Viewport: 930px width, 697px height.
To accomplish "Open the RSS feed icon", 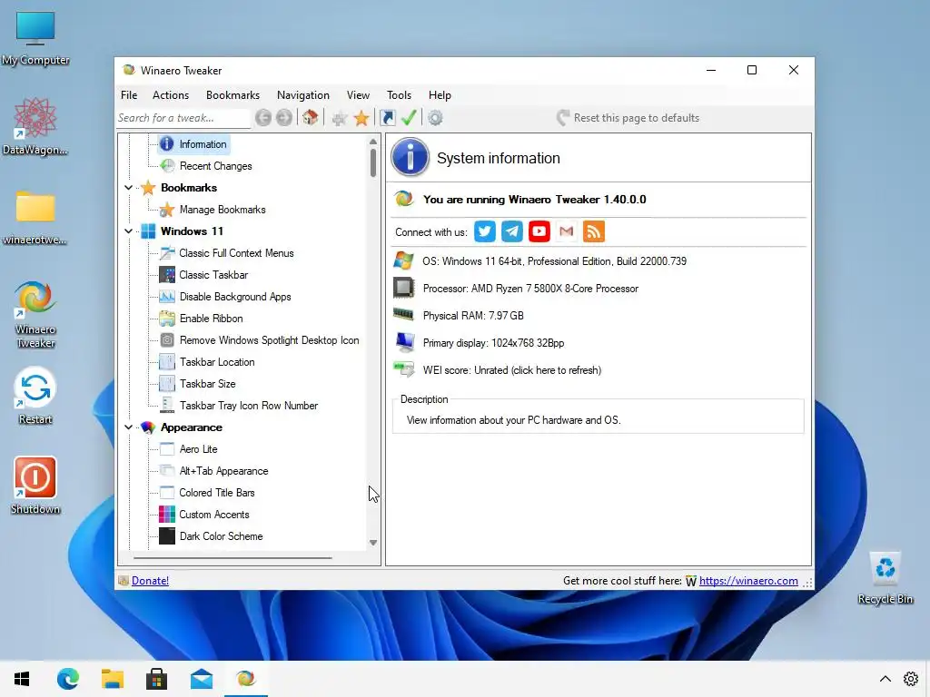I will coord(594,231).
